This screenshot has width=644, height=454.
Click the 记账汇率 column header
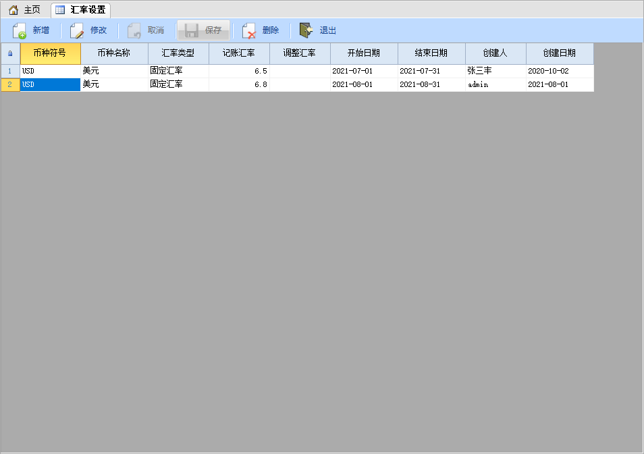239,53
